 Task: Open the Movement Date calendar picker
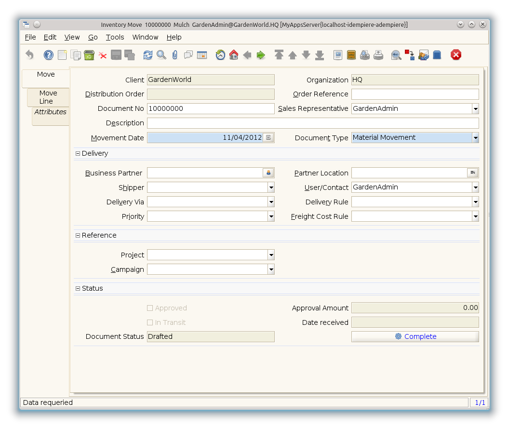268,138
